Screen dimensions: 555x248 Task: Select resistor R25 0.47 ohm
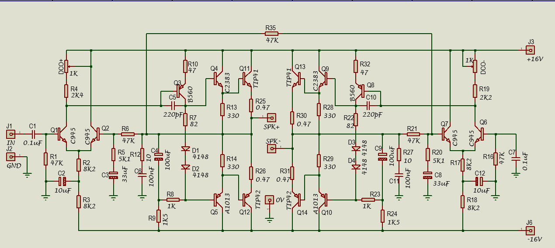click(251, 105)
